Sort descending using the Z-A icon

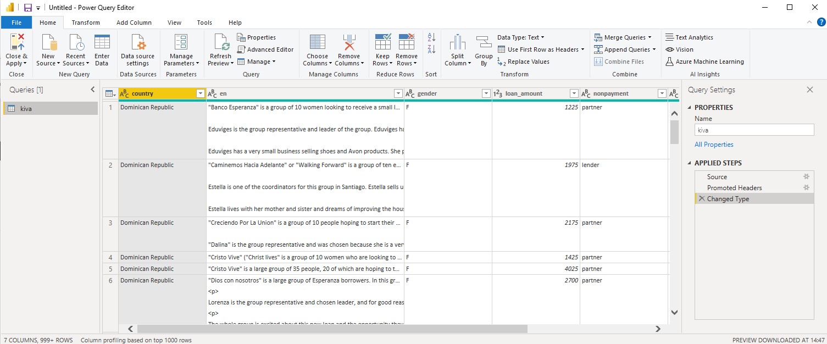click(431, 49)
